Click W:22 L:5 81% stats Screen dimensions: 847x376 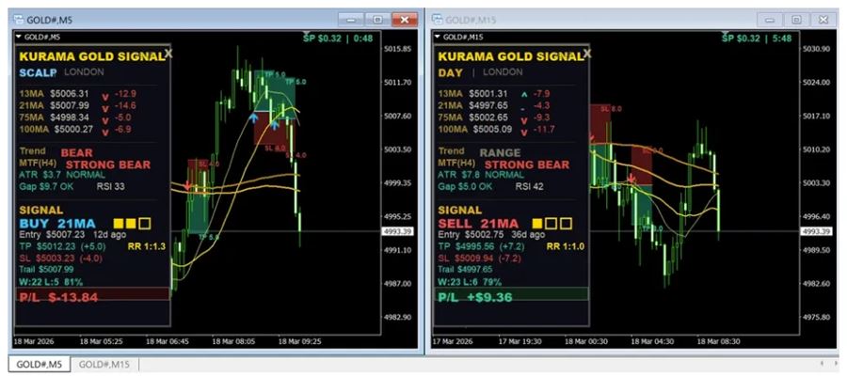tap(51, 282)
